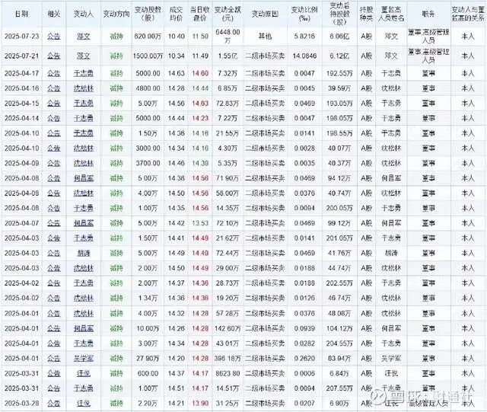This screenshot has width=487, height=412.
Task: Select 吴学军 in the 变动人 column
Action: [x=84, y=357]
